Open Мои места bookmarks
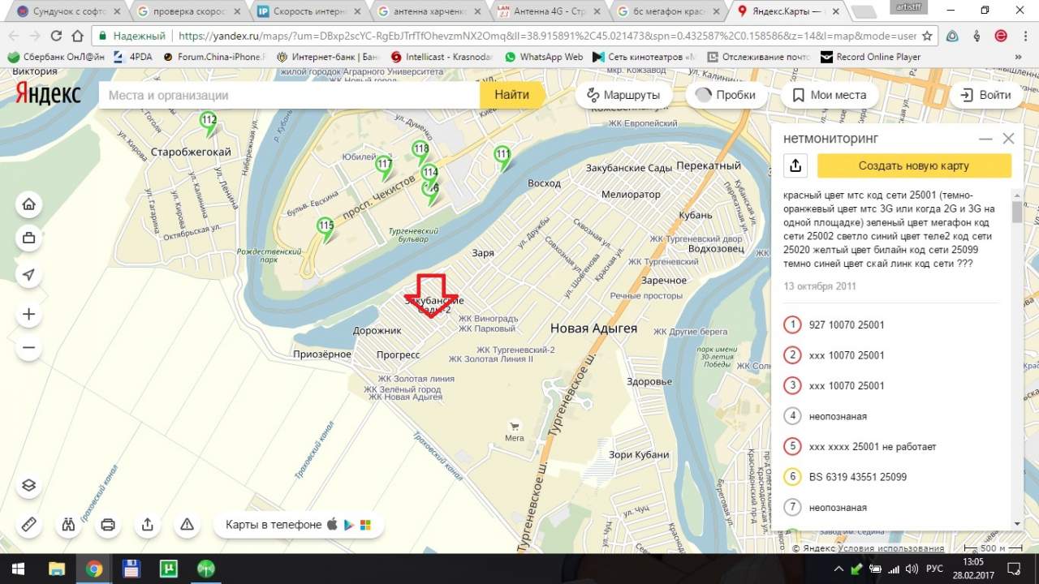Viewport: 1039px width, 584px height. [830, 95]
